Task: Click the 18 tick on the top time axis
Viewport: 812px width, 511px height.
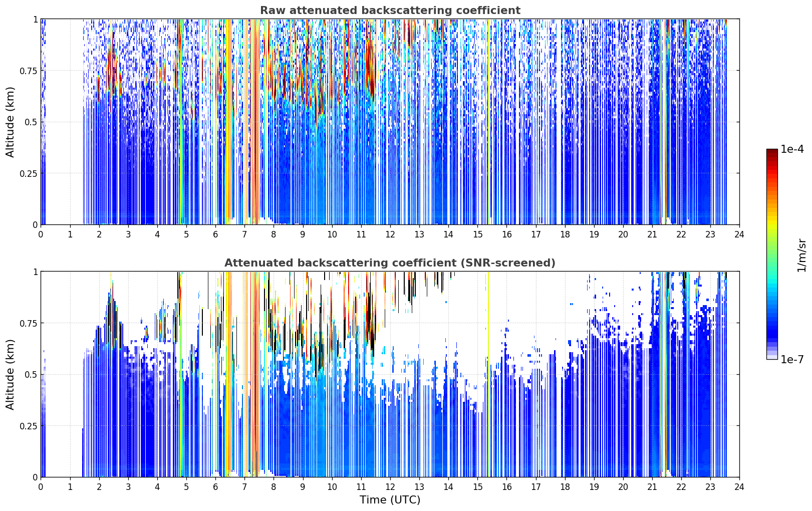Action: [x=565, y=234]
